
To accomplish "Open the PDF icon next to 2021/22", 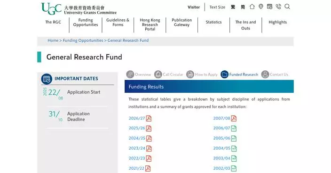I will click(x=148, y=169).
